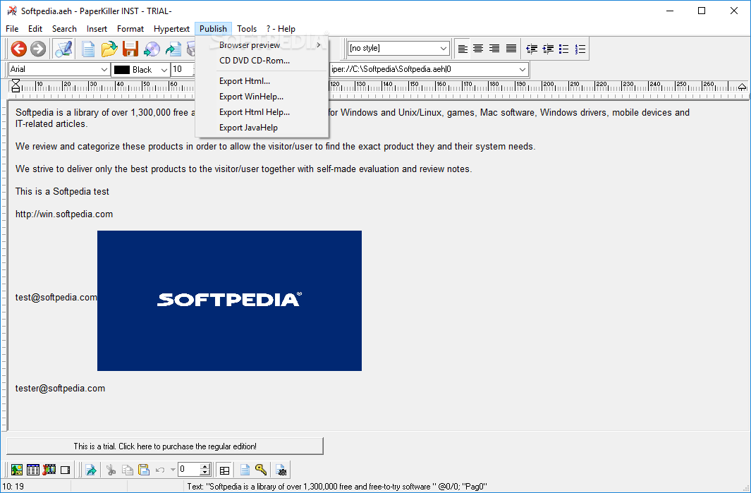Insert a table with table icon
The image size is (751, 493).
[x=33, y=470]
